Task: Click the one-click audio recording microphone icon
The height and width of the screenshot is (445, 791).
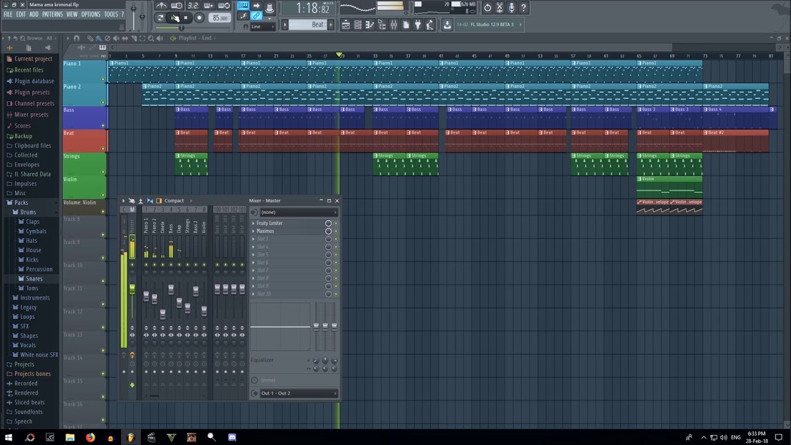Action: click(512, 8)
